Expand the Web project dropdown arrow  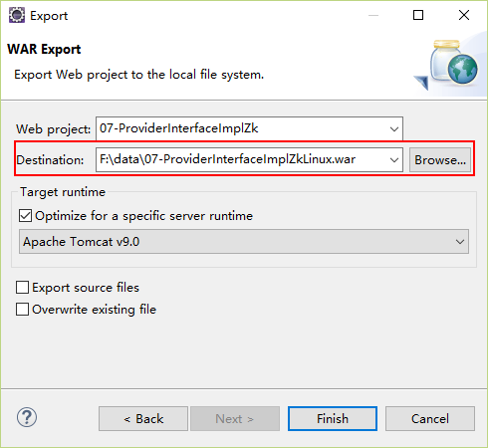tap(394, 128)
